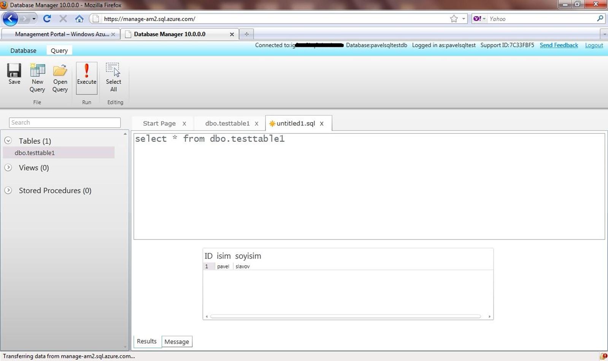Expand the Stored Procedures (0) section

coord(8,190)
